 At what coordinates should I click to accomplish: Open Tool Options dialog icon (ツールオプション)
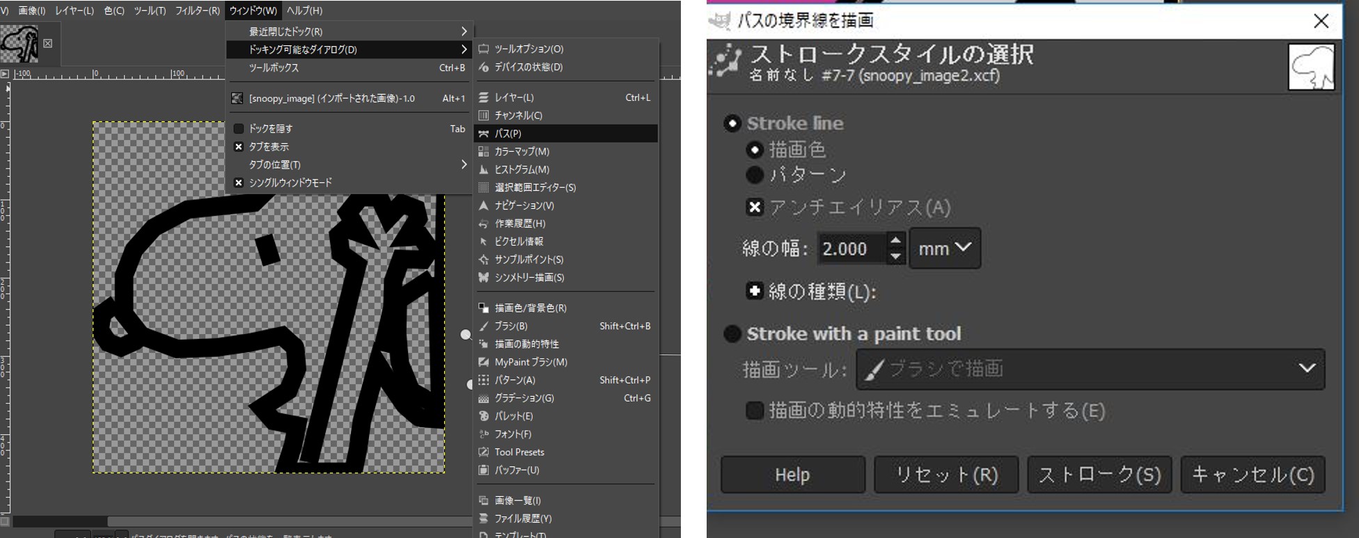click(484, 49)
